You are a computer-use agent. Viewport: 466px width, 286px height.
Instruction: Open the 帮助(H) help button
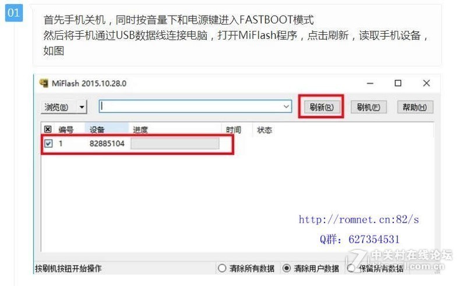[x=415, y=107]
